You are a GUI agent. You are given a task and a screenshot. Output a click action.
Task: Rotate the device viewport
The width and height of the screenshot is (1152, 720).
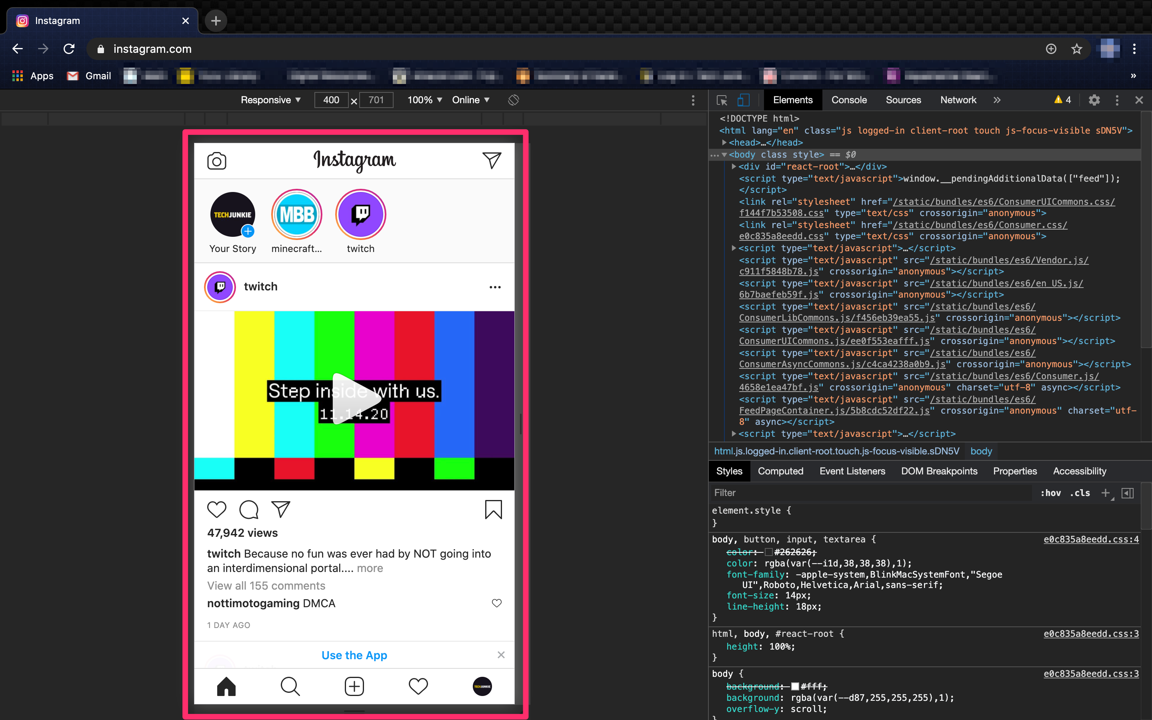[513, 100]
